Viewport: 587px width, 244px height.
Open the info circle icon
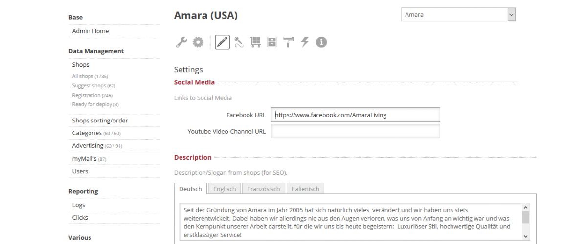coord(321,42)
